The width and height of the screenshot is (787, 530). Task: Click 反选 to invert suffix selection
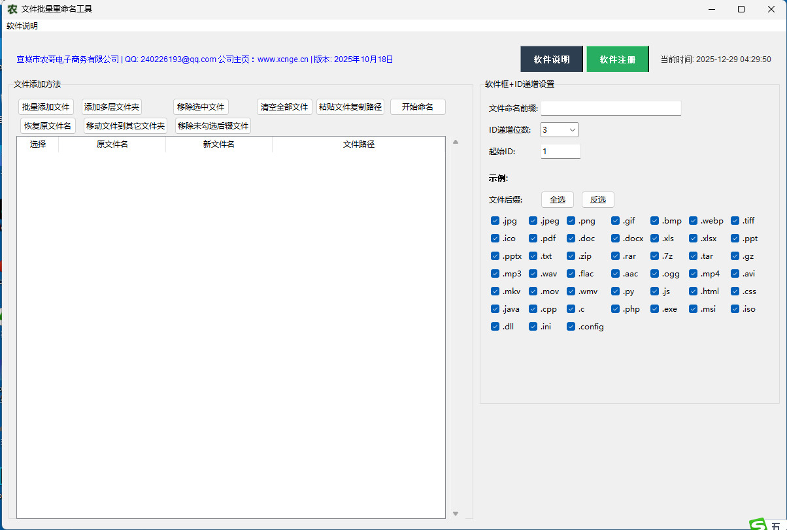coord(597,200)
